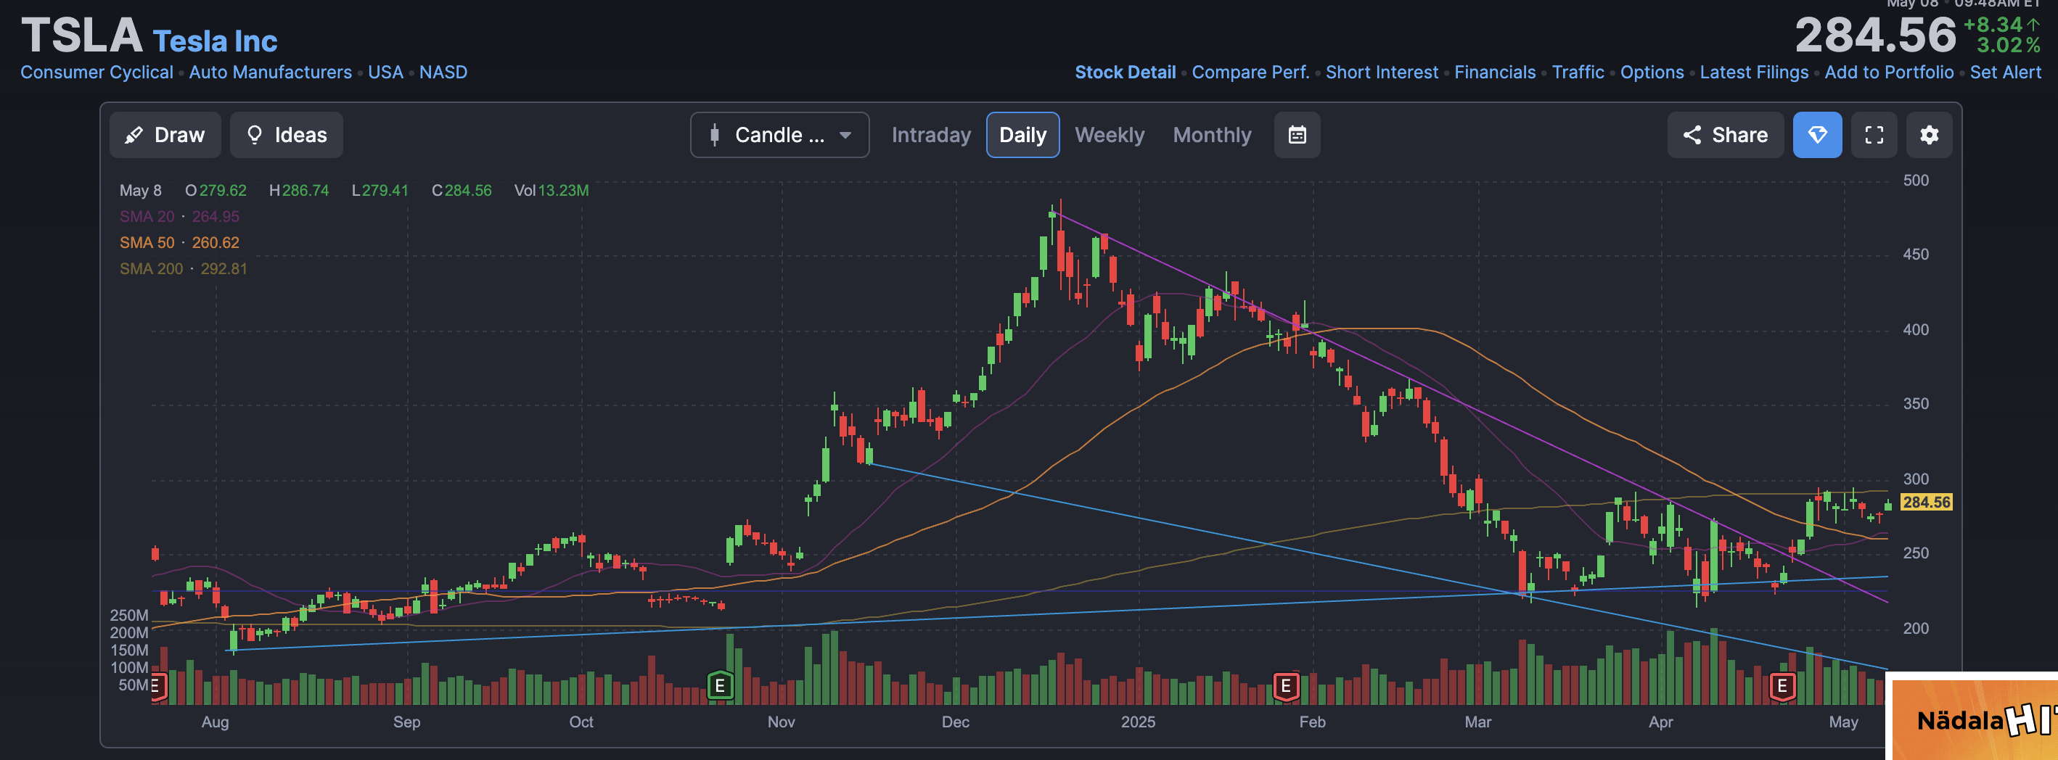
Task: Toggle the SMA 20 indicator label
Action: click(147, 216)
